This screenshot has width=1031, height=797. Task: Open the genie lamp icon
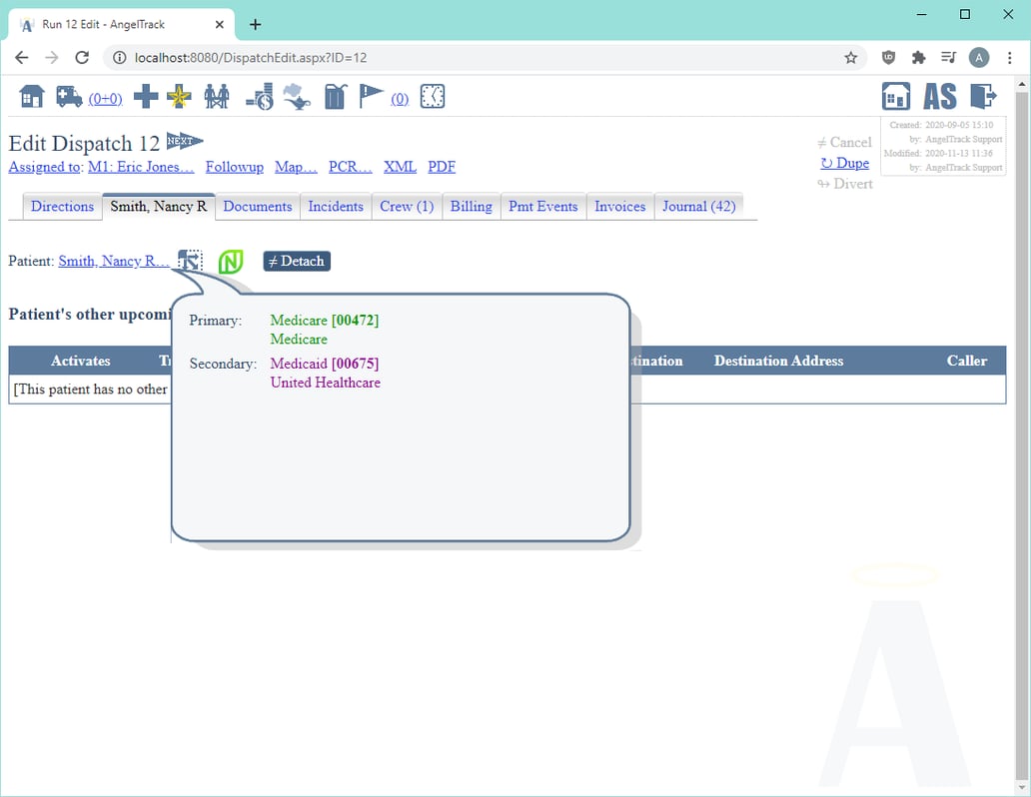(x=294, y=99)
